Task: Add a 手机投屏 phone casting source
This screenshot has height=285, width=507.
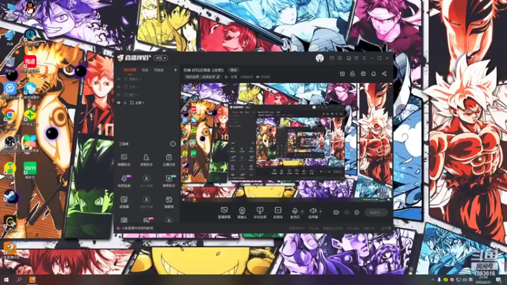Action: (x=260, y=213)
